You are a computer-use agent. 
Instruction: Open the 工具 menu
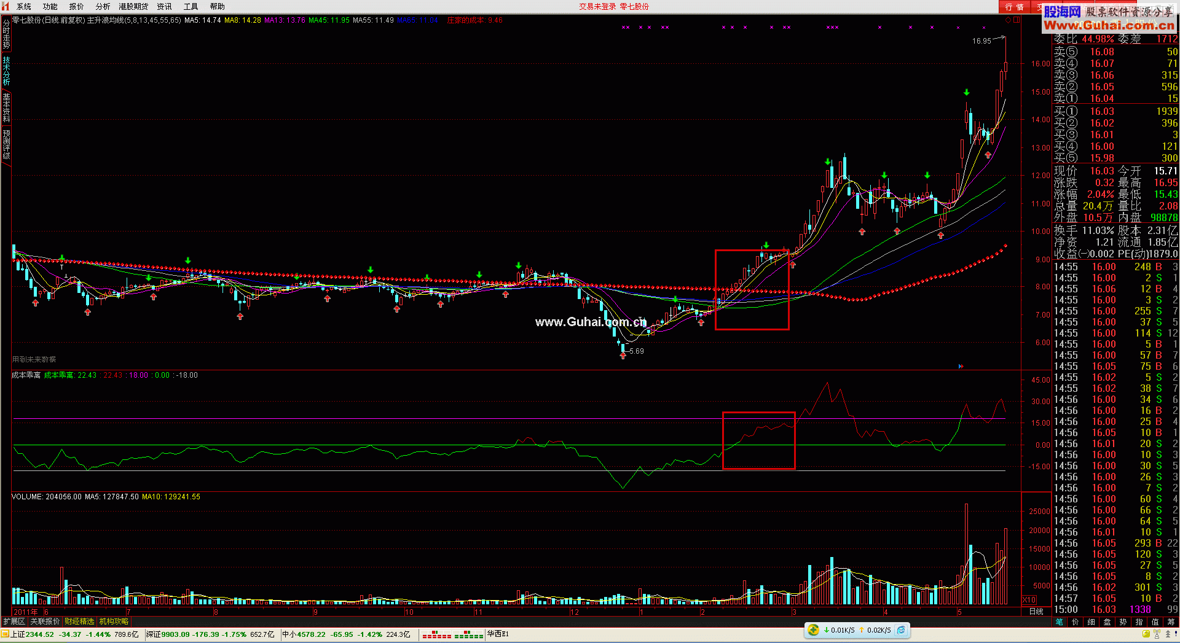[191, 6]
